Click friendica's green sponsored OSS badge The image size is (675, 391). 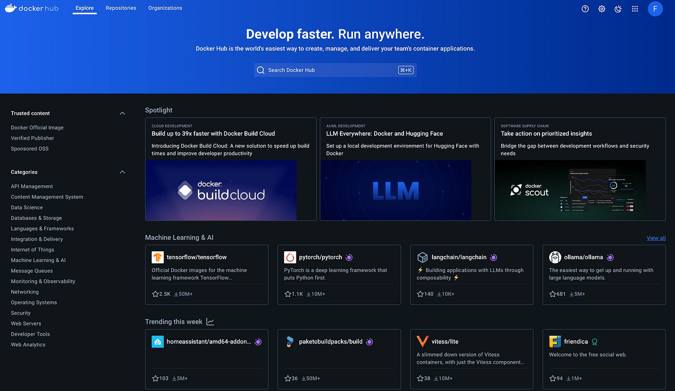click(x=595, y=342)
